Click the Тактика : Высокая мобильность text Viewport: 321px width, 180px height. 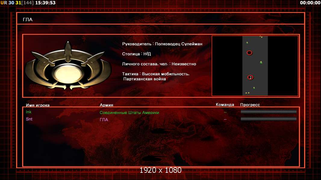156,74
